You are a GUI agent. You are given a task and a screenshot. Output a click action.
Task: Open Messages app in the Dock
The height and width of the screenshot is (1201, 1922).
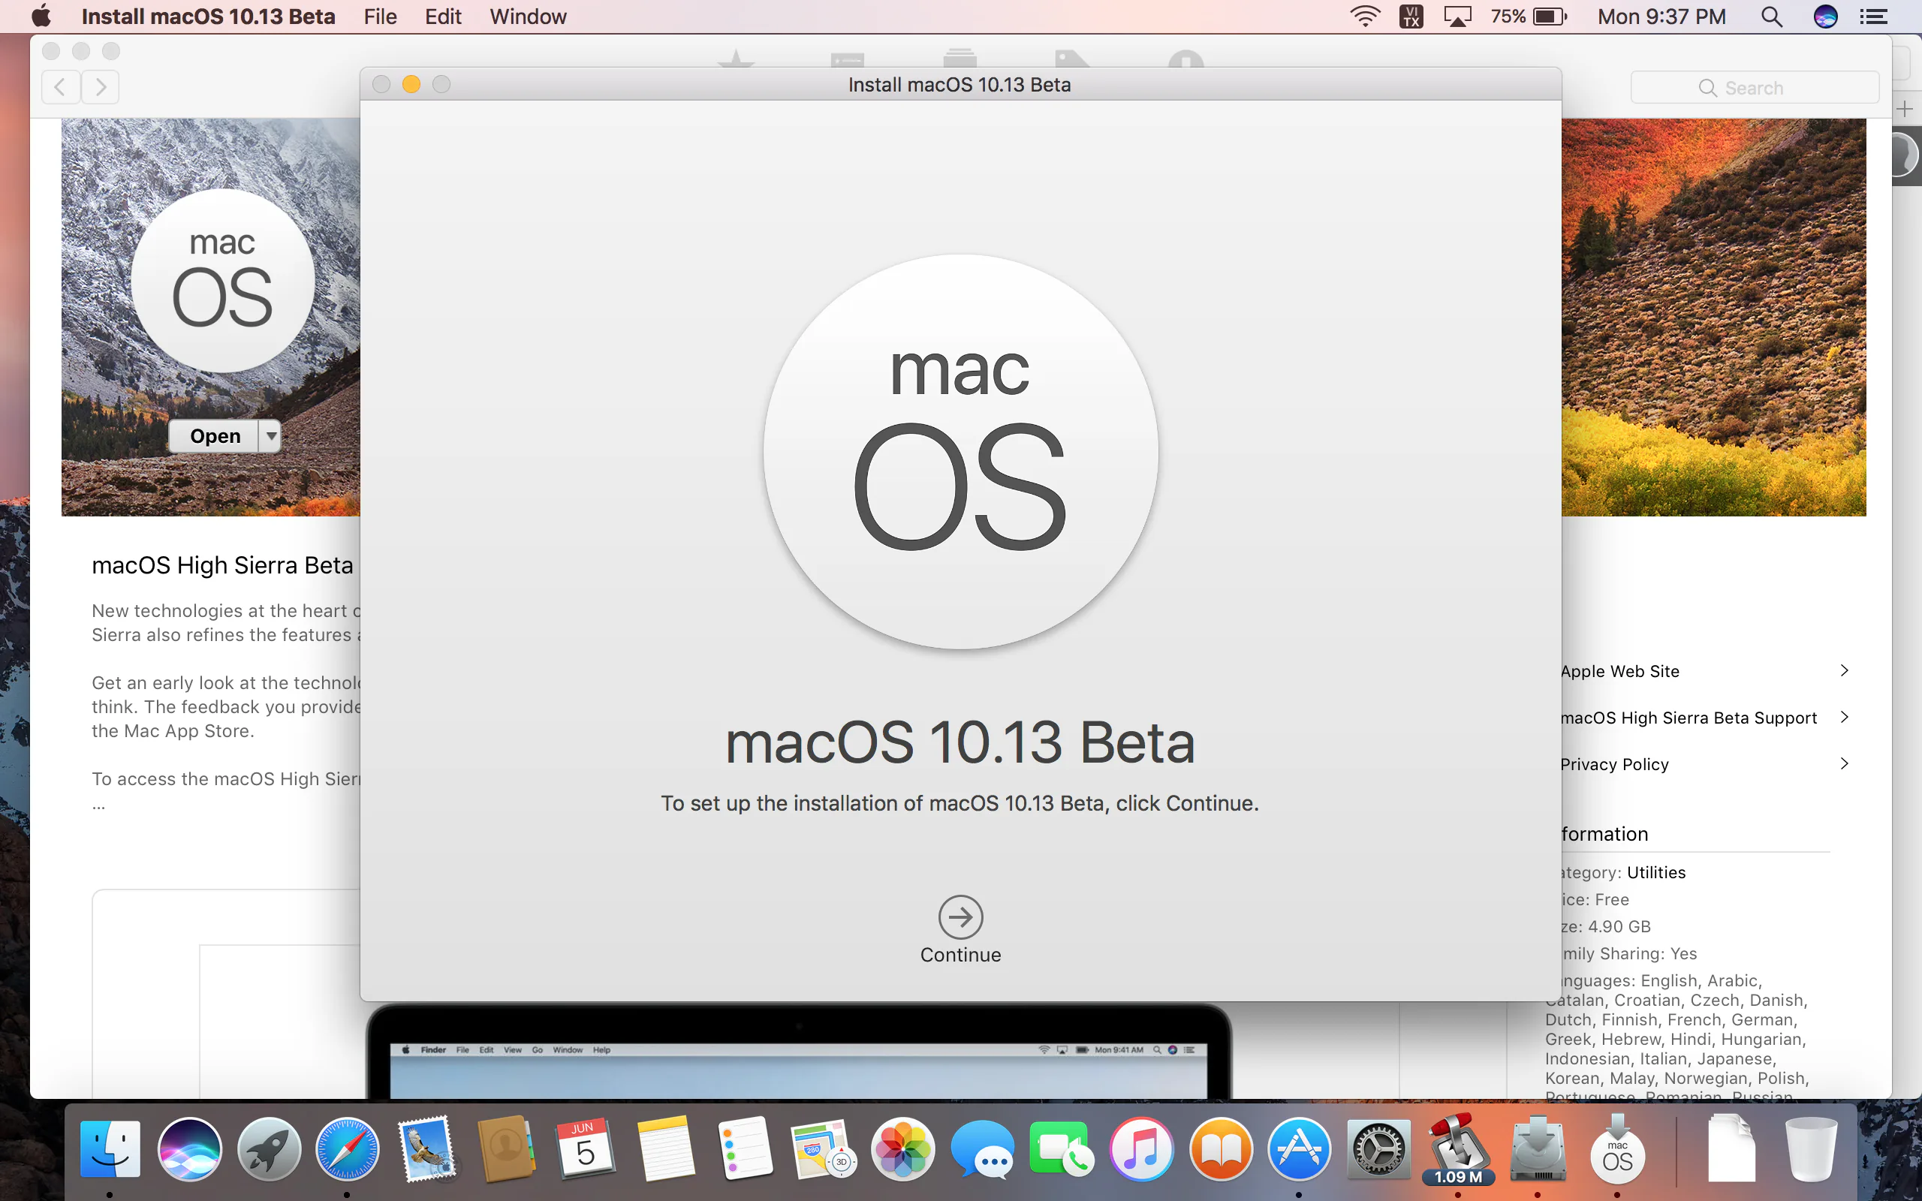coord(983,1148)
